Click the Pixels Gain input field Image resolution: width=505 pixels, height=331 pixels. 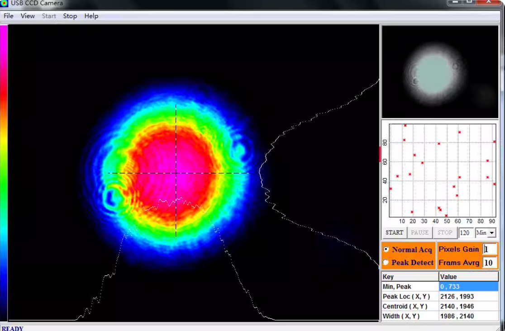490,249
